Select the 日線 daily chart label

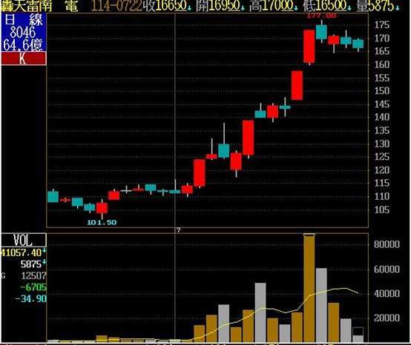[24, 19]
